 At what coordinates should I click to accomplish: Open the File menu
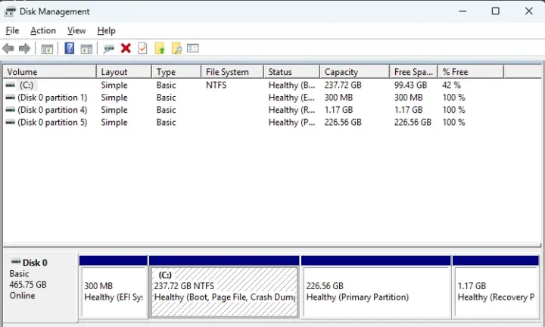12,30
